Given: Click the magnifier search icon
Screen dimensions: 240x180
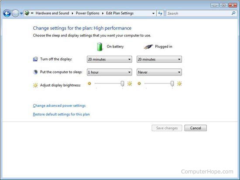Looking at the screenshot, I should [233, 14].
